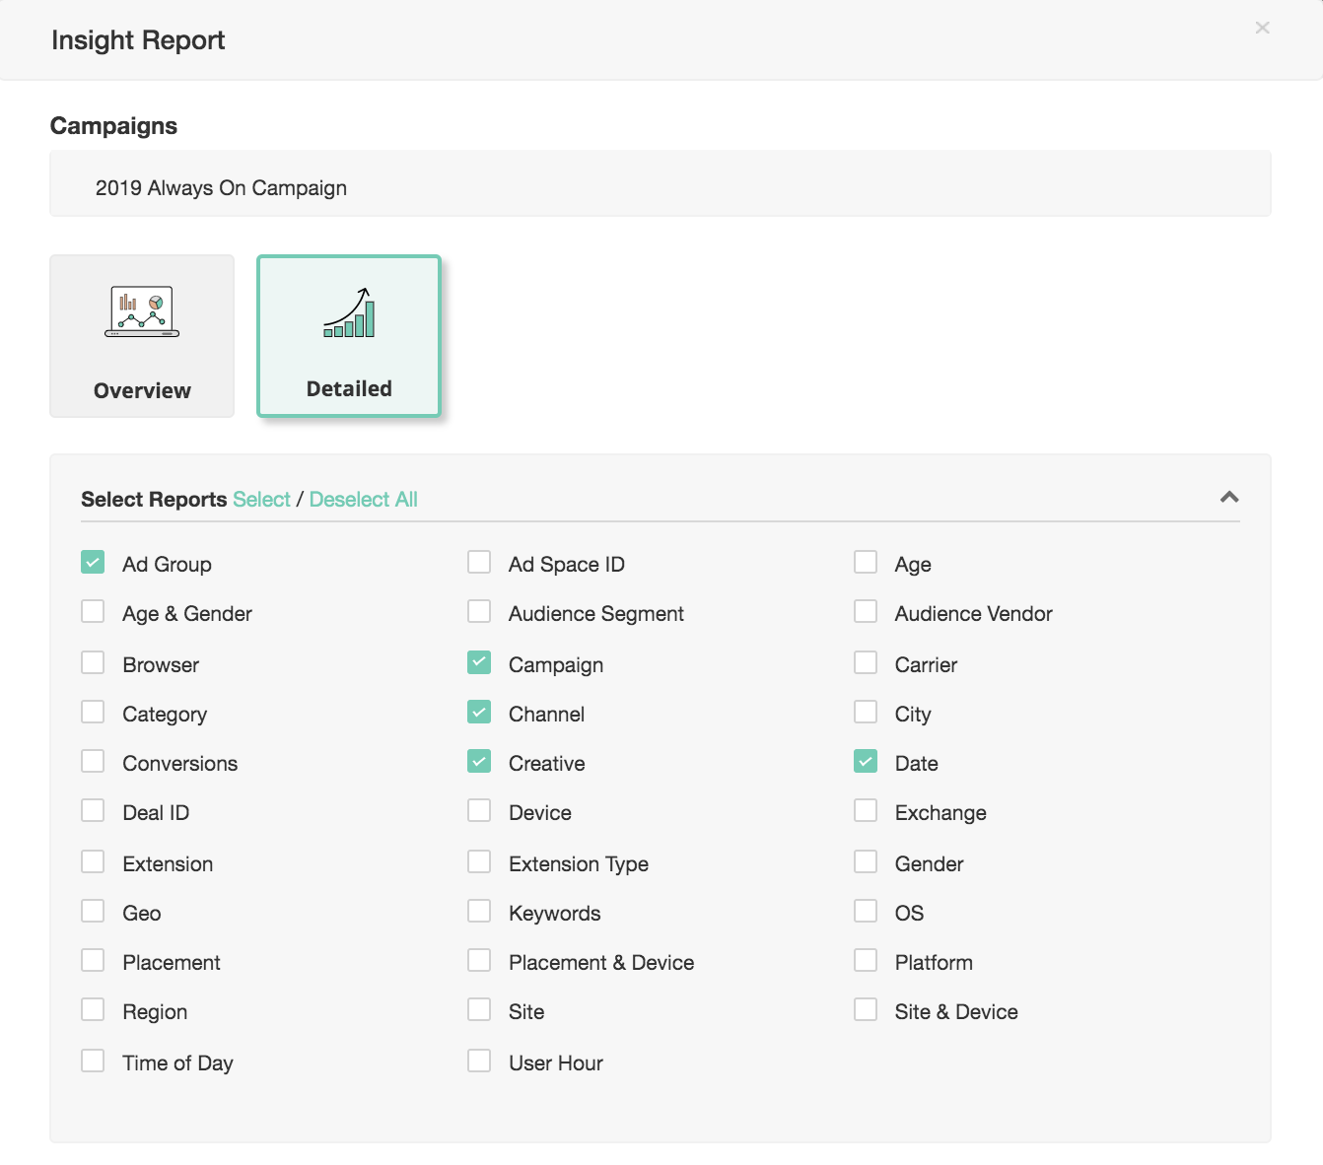The height and width of the screenshot is (1165, 1323).
Task: Close the Insight Report dialog
Action: [x=1262, y=29]
